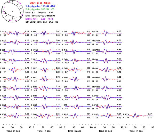The image size is (154, 132).
Task: Click the Mo seismic moment value line
Action: coord(40,16)
